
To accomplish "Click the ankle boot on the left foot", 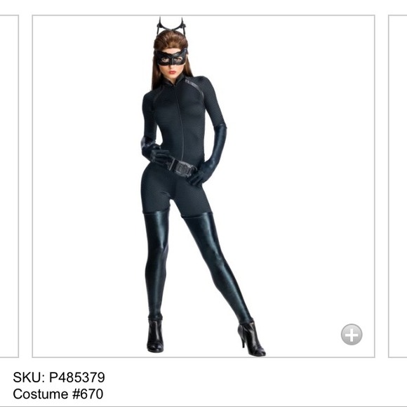I will point(155,335).
